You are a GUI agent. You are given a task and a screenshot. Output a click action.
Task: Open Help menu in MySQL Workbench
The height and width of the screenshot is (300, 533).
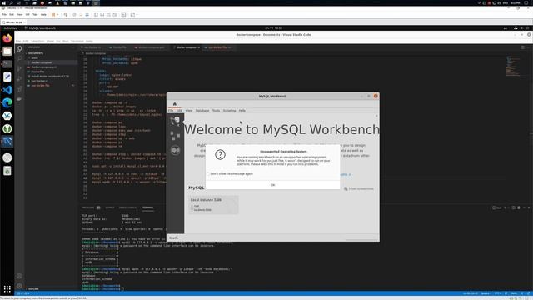pos(242,111)
